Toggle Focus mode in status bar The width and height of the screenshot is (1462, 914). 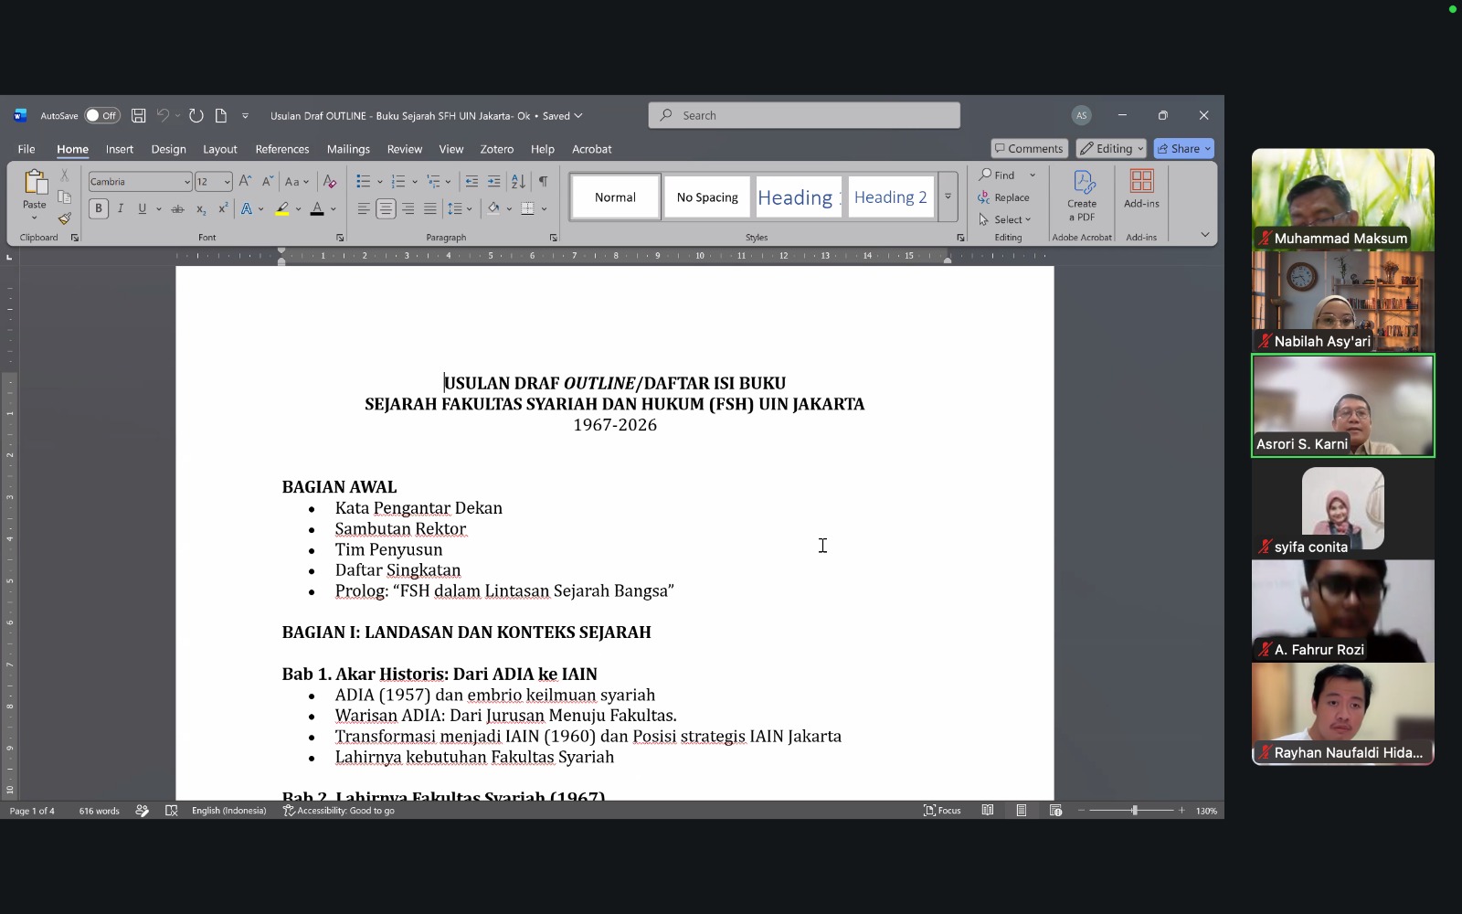(942, 811)
